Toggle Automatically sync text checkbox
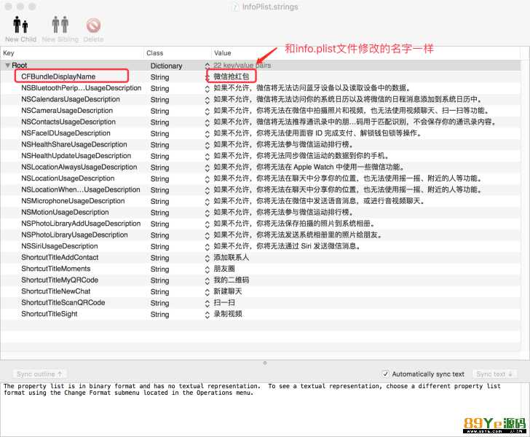530x437 pixels. [x=385, y=374]
